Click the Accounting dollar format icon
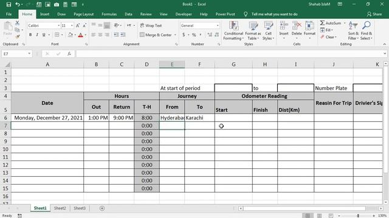The height and width of the screenshot is (218, 389). pos(184,35)
